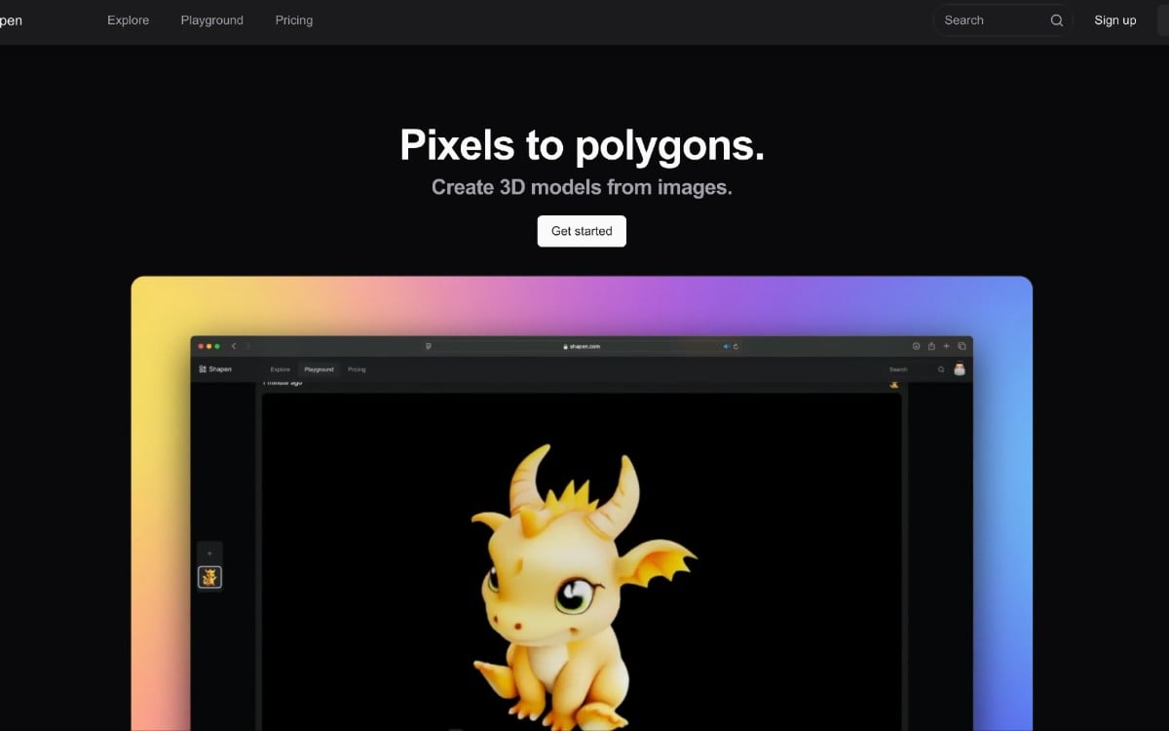
Task: Click the Sign up link
Action: coord(1114,20)
